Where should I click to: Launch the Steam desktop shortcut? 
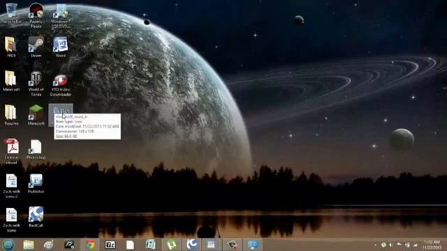(x=36, y=47)
